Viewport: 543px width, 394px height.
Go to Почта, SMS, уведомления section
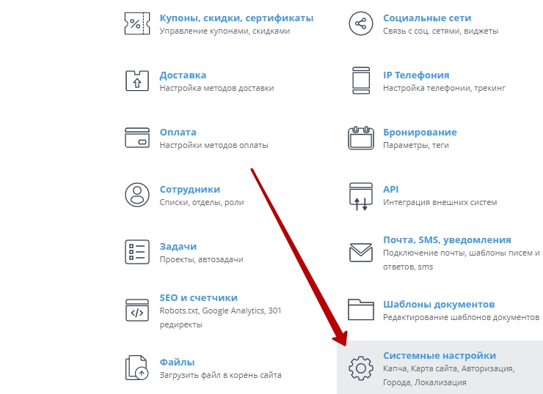pyautogui.click(x=447, y=239)
